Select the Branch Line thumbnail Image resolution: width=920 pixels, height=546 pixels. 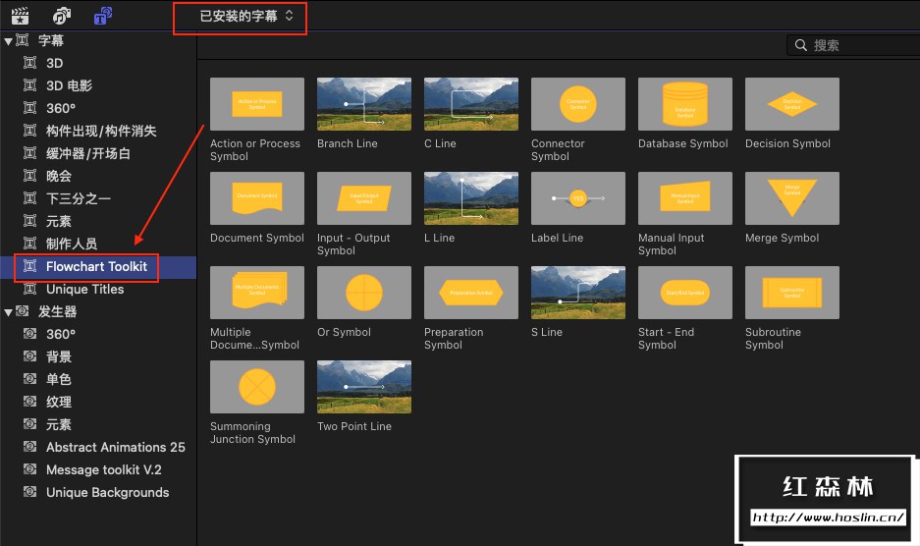[363, 104]
